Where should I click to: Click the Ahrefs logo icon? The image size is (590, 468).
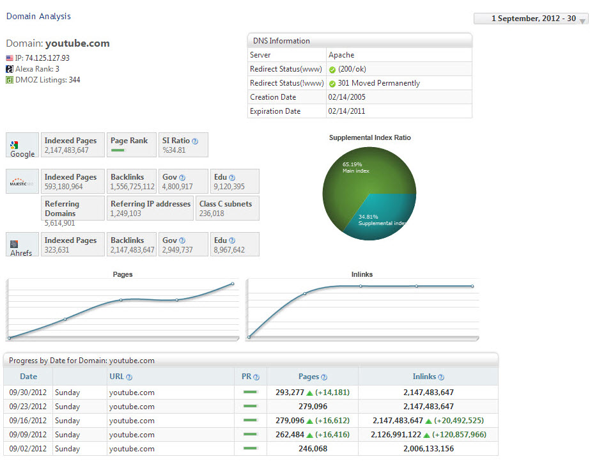point(15,244)
